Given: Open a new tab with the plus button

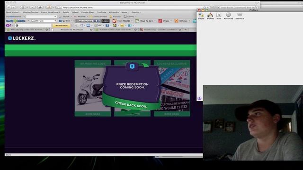Looking at the screenshot, I should click(x=186, y=30).
